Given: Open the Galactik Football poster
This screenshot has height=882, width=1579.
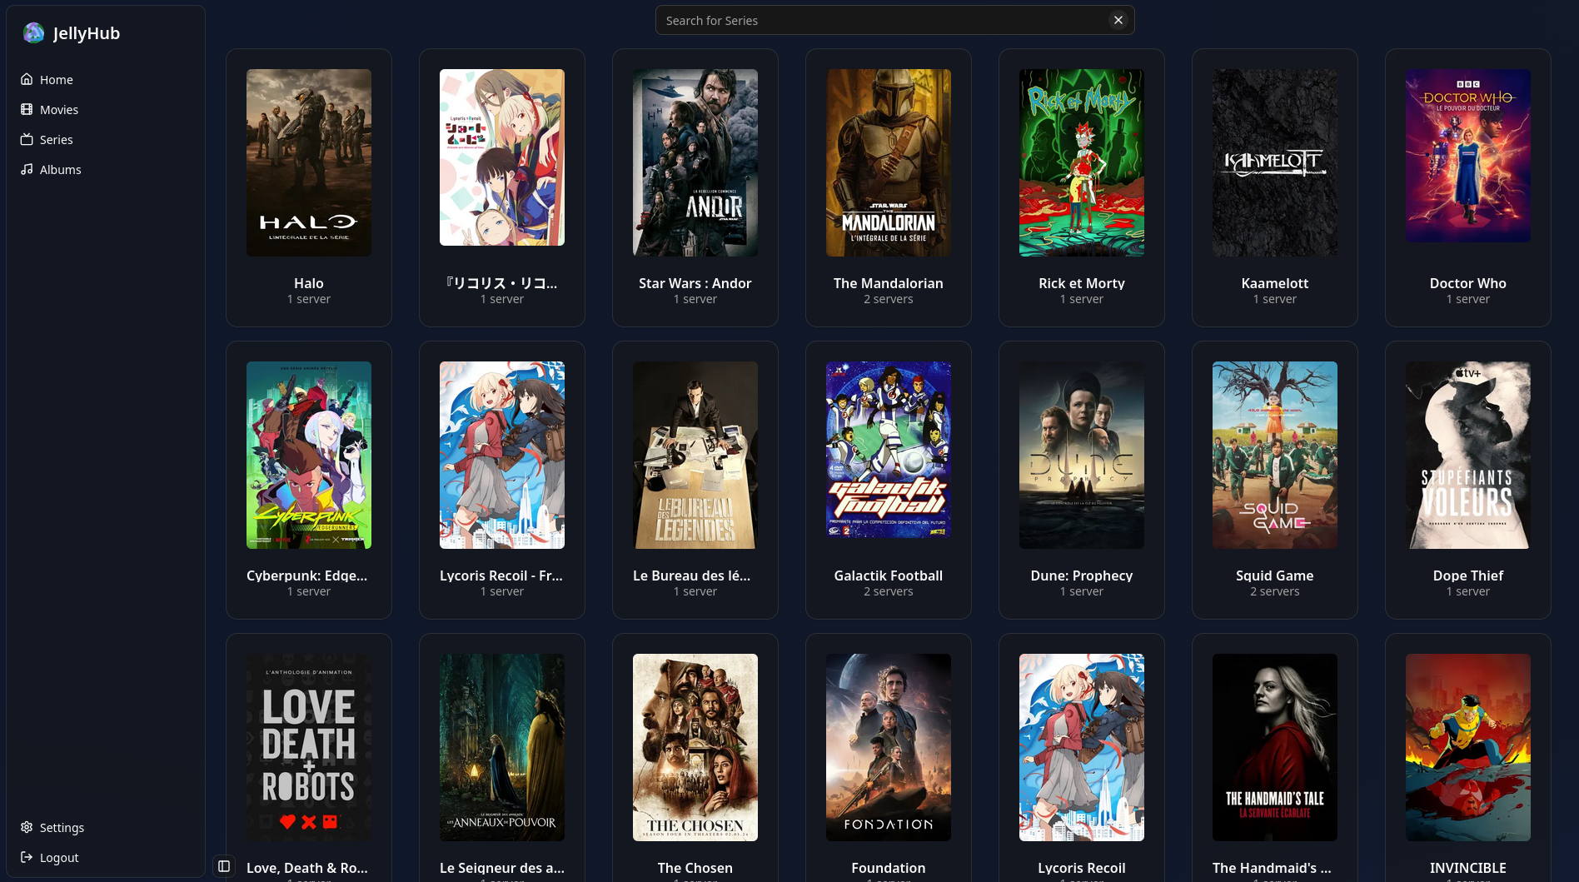Looking at the screenshot, I should pos(889,450).
